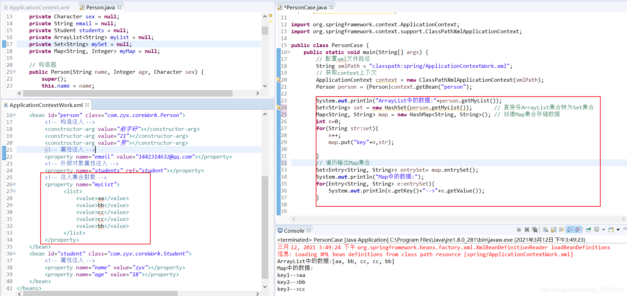
Task: Click overview ruler warning square in Person.java
Action: coord(271,16)
